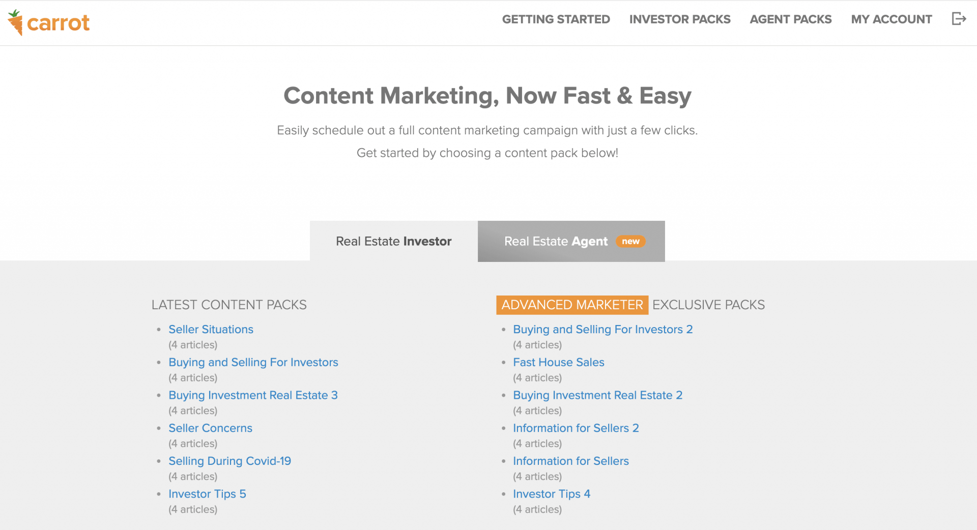This screenshot has width=977, height=530.
Task: Open the Fast House Sales pack
Action: pos(558,363)
